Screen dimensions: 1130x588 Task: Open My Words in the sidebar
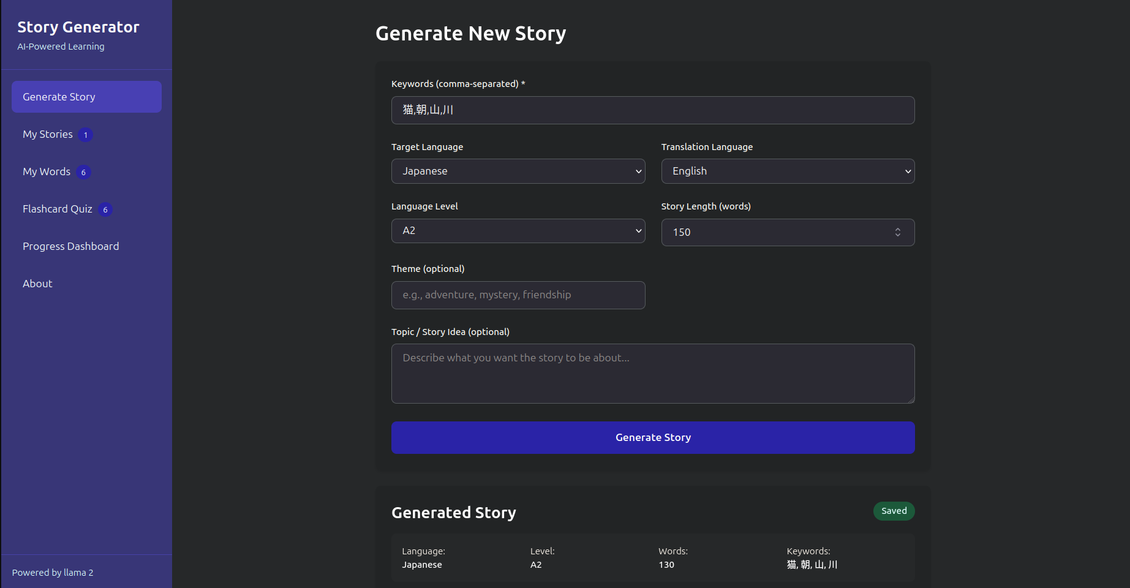pos(47,171)
